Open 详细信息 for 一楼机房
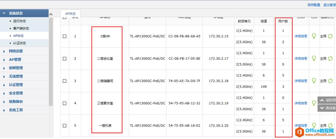Viewport: 336px width, 139px height. (x=301, y=126)
